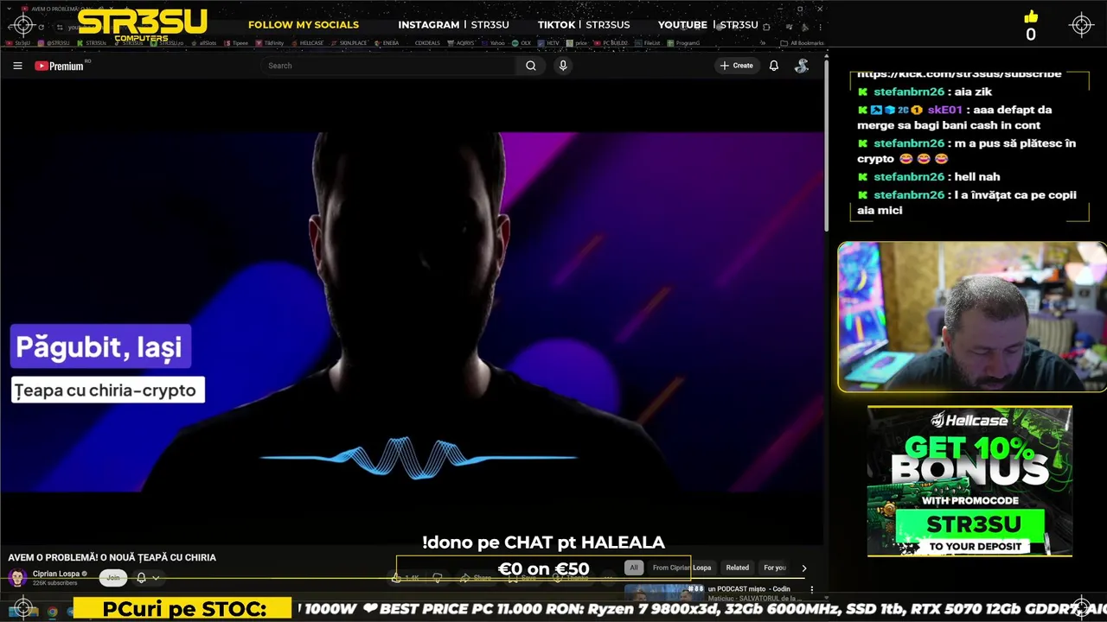Select the All filter chip
The width and height of the screenshot is (1107, 622).
click(634, 568)
